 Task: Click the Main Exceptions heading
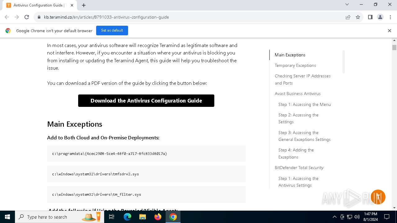(74, 124)
